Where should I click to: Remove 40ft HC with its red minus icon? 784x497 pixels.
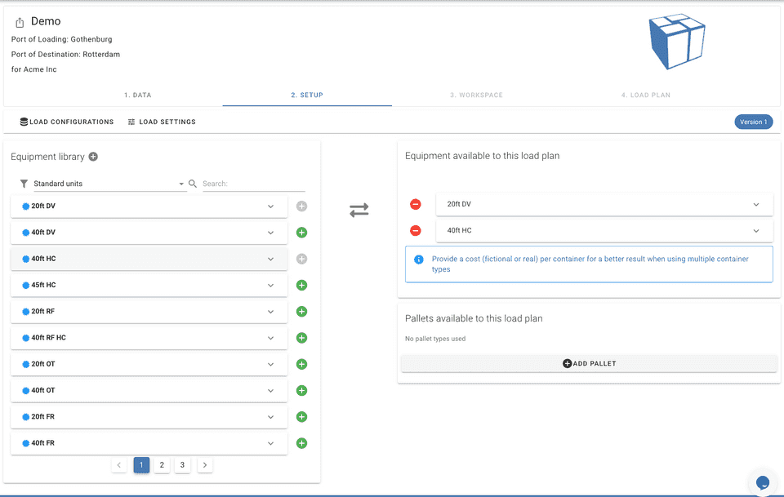pyautogui.click(x=416, y=230)
